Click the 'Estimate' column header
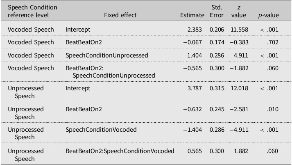Viewport: 292px width, 165px height. click(192, 15)
